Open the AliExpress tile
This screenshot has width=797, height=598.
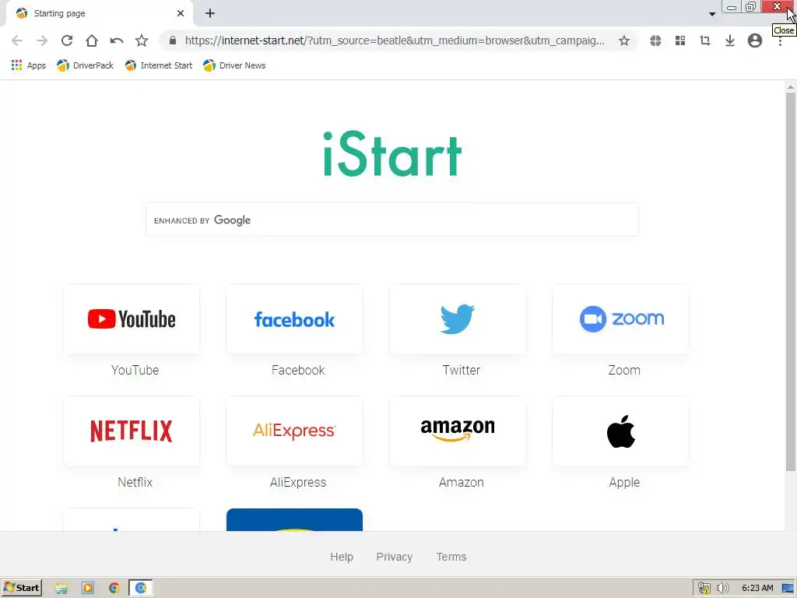pyautogui.click(x=294, y=431)
